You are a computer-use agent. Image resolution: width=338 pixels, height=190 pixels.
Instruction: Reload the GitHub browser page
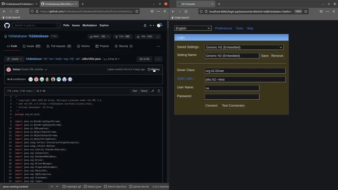pyautogui.click(x=17, y=11)
